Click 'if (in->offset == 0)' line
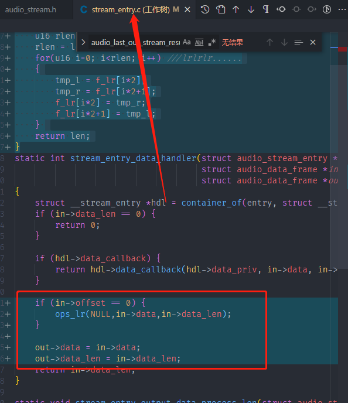348x403 pixels. pyautogui.click(x=90, y=303)
